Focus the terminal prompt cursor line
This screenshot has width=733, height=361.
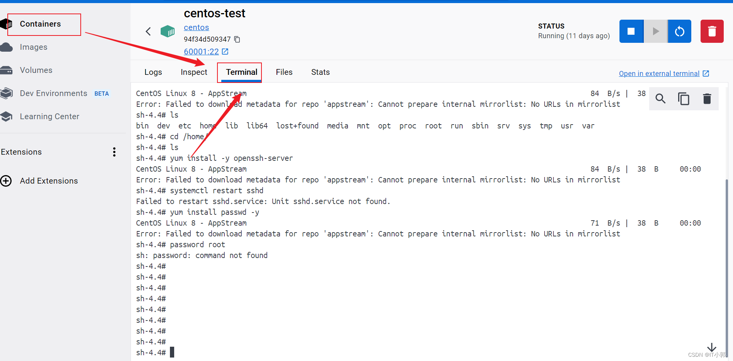(172, 352)
